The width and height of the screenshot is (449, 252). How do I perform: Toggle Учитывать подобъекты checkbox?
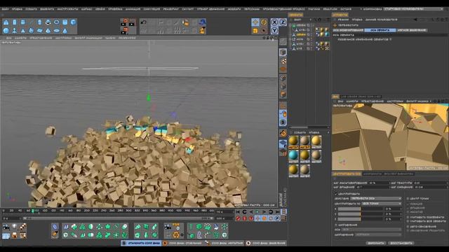(x=408, y=218)
